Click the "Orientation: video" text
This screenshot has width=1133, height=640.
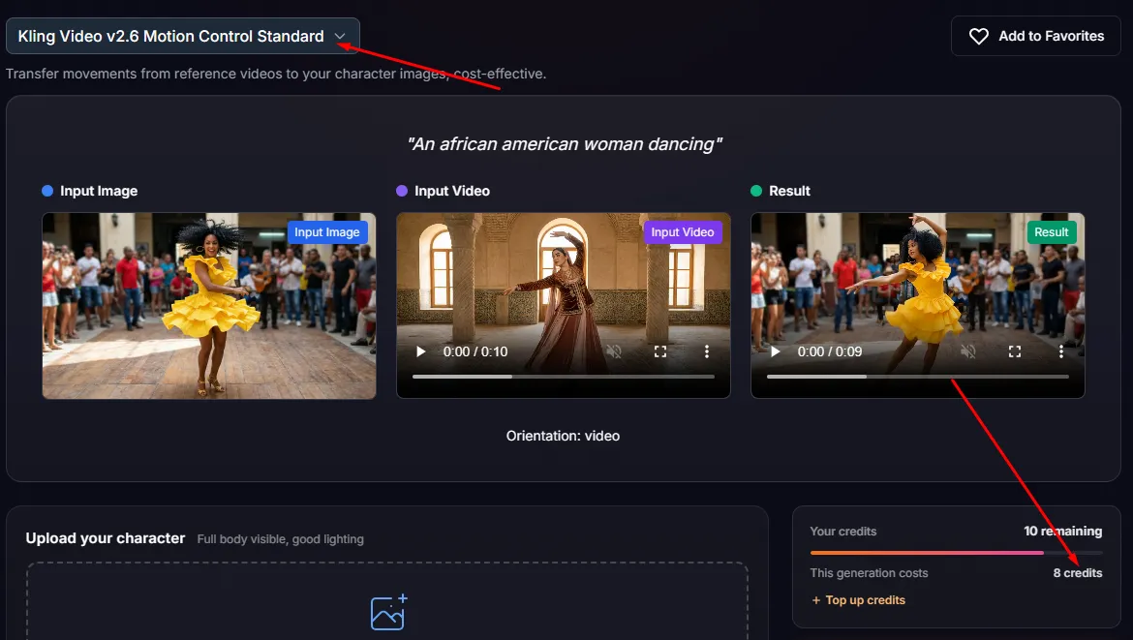563,436
